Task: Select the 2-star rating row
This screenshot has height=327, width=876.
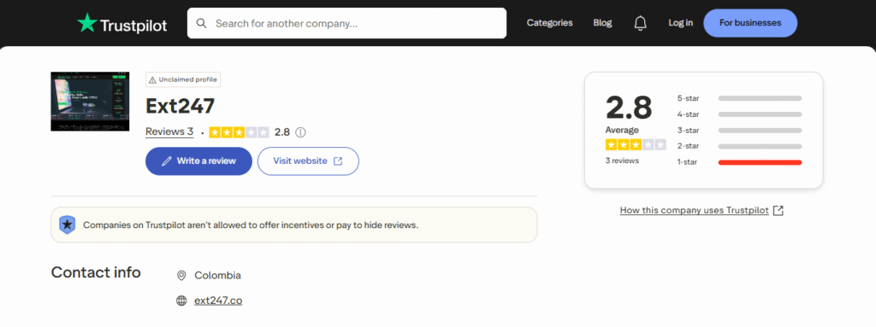Action: (x=739, y=146)
